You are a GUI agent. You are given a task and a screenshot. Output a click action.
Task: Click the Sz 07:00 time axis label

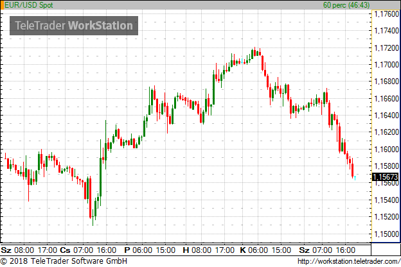click(316, 250)
